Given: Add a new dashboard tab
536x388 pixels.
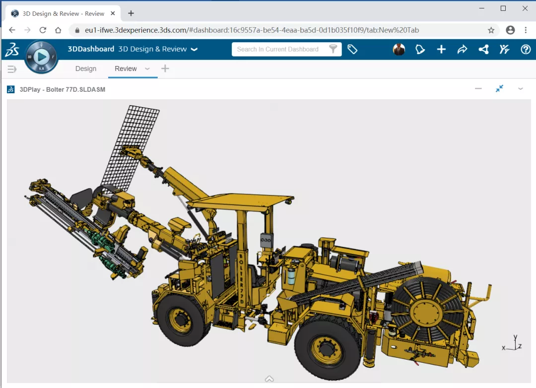Looking at the screenshot, I should (165, 69).
